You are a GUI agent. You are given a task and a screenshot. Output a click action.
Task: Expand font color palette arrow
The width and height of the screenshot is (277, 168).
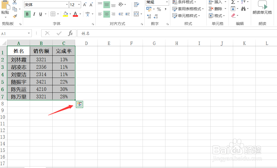pos(80,14)
